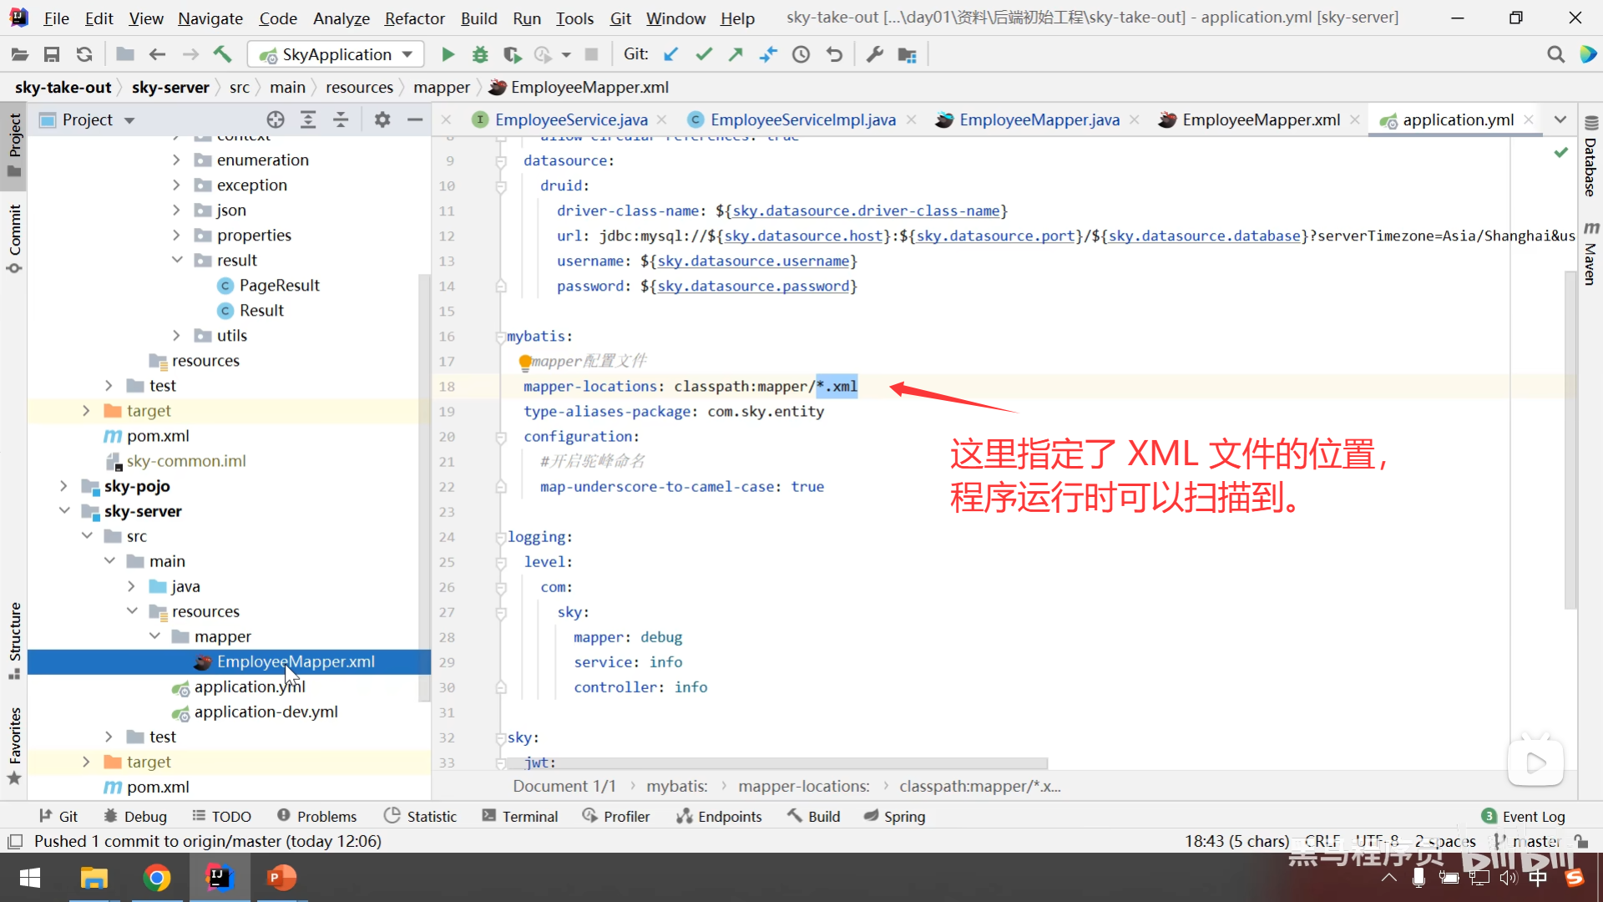The height and width of the screenshot is (902, 1603).
Task: Open the SkyApplication run configuration dropdown
Action: tap(336, 55)
